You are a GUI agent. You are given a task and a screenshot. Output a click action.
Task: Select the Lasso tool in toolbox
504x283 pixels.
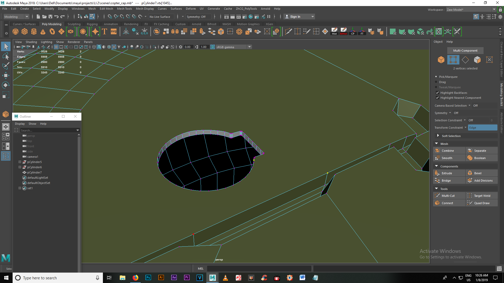[x=6, y=56]
